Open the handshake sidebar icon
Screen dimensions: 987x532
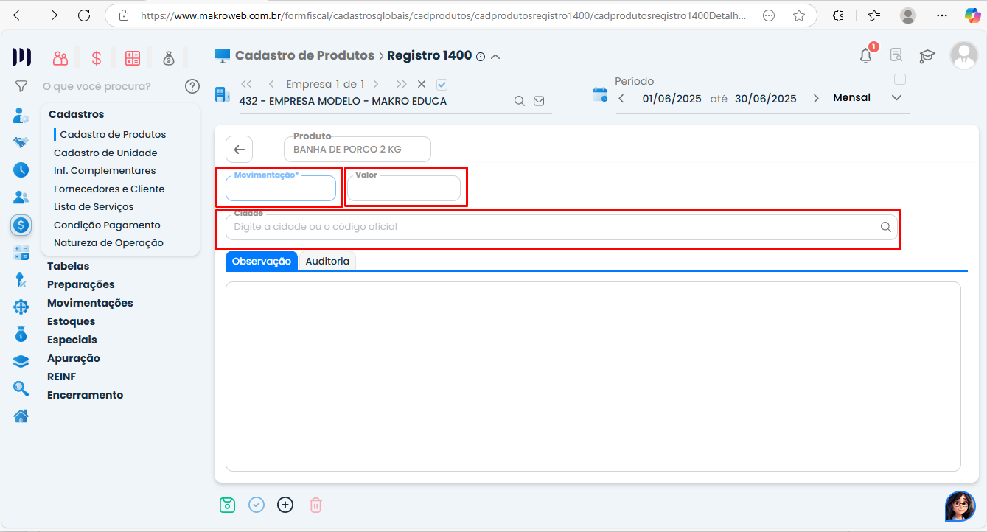(x=21, y=142)
